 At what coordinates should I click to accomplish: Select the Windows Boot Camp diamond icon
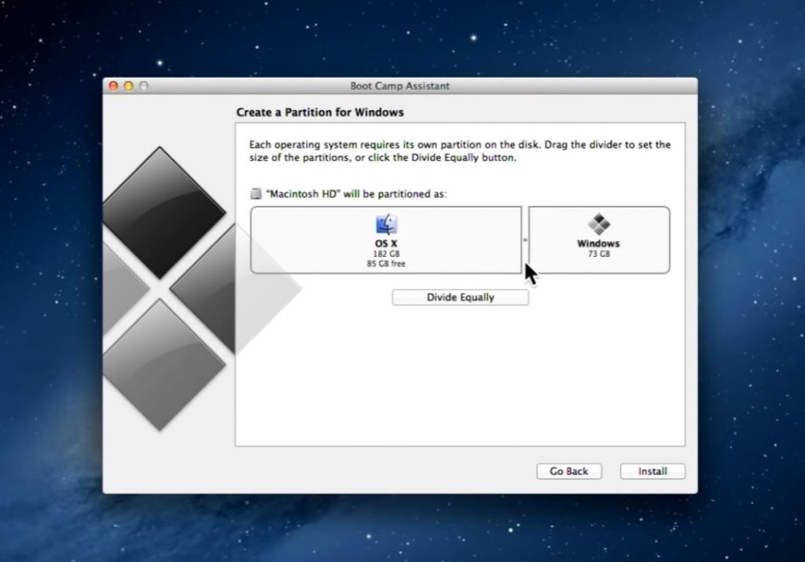pos(598,224)
